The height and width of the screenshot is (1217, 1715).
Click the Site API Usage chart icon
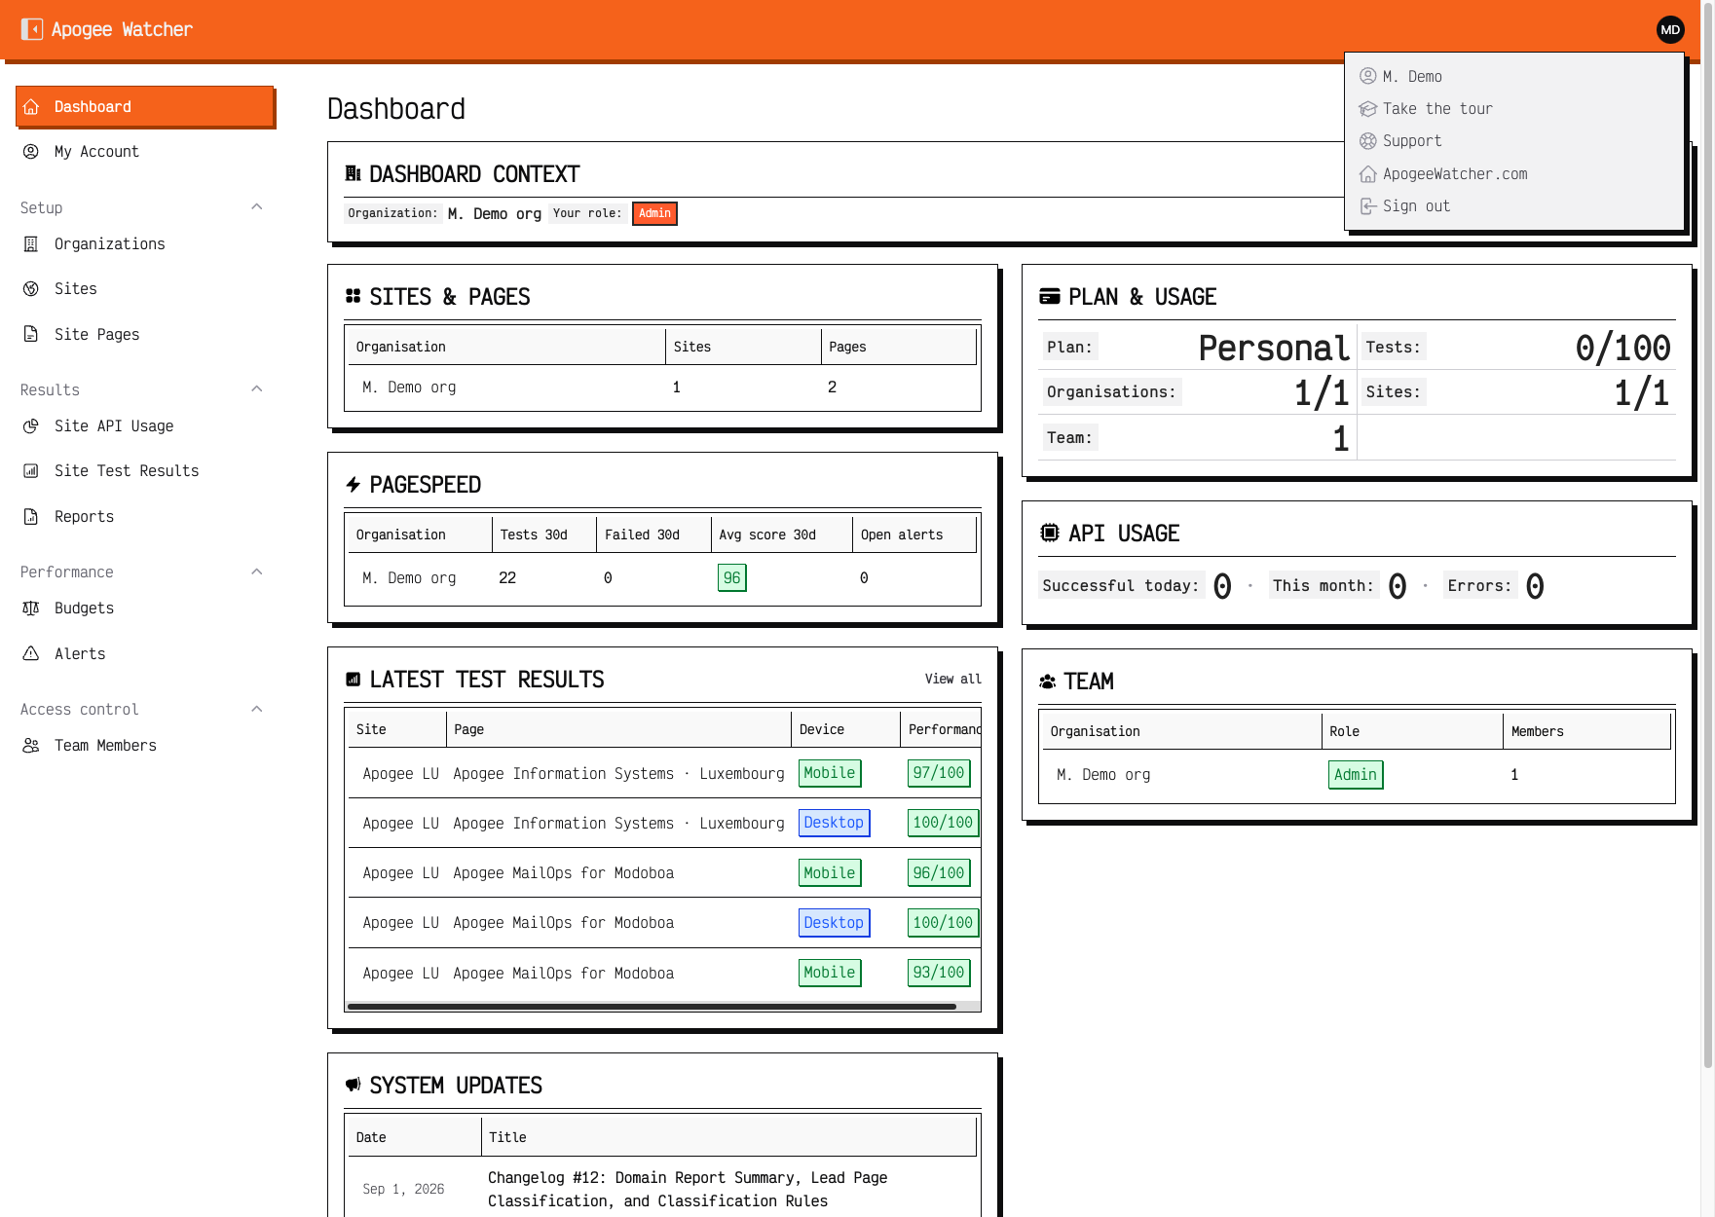point(31,425)
